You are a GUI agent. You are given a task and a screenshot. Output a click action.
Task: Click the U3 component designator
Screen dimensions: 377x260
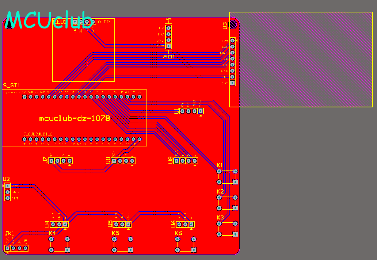[x=225, y=26]
